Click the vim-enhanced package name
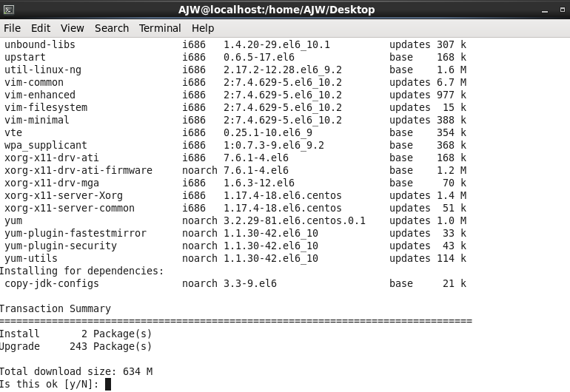Screen dimensions: 570x392 pyautogui.click(x=40, y=95)
